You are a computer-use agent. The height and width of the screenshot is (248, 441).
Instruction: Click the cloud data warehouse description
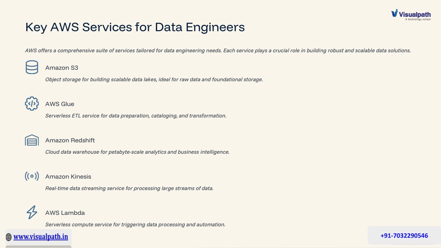pyautogui.click(x=137, y=152)
